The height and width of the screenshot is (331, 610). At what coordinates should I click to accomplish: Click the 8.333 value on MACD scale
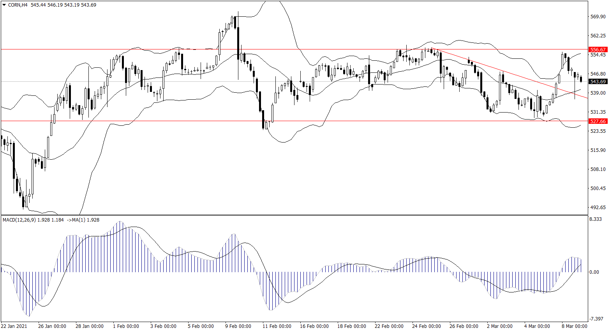click(x=596, y=220)
